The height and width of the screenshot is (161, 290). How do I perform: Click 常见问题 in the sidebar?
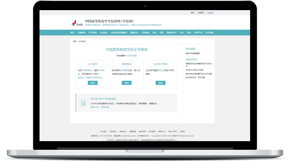click(x=202, y=78)
